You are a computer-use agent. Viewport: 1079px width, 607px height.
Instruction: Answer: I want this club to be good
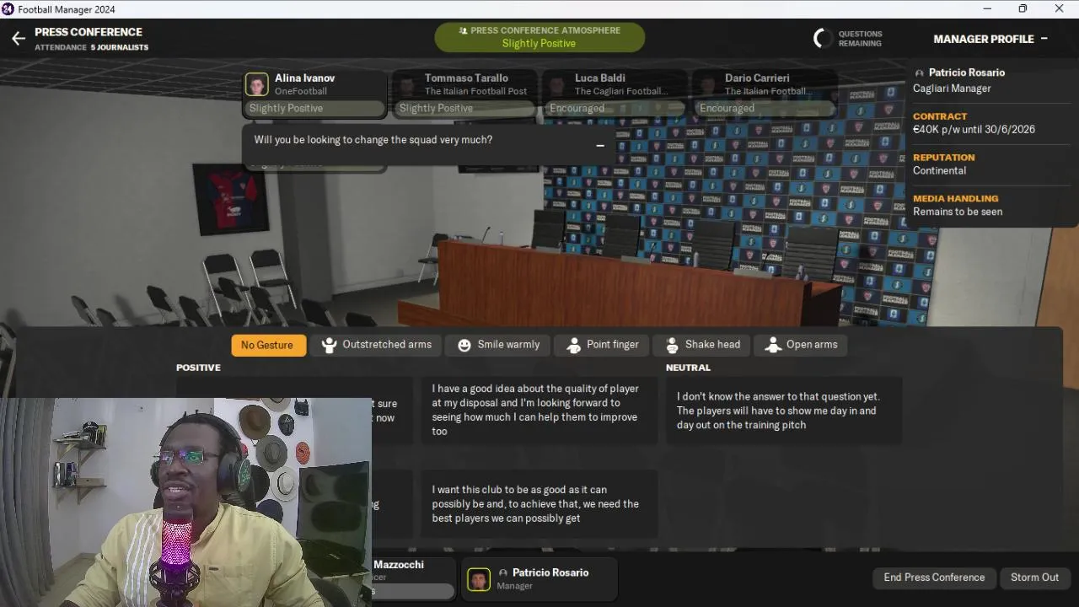click(539, 504)
